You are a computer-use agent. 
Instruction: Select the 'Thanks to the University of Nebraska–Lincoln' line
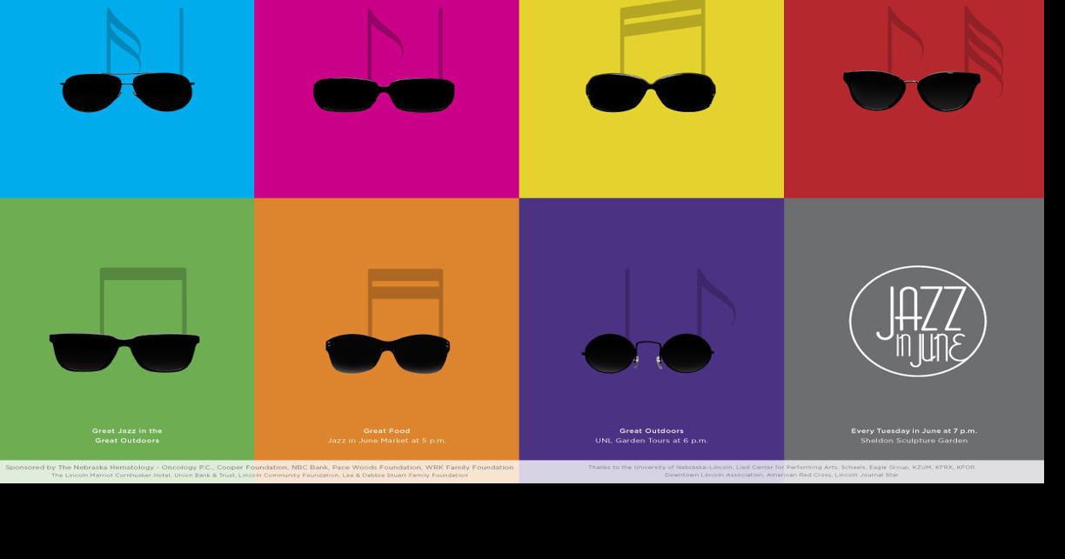click(781, 468)
